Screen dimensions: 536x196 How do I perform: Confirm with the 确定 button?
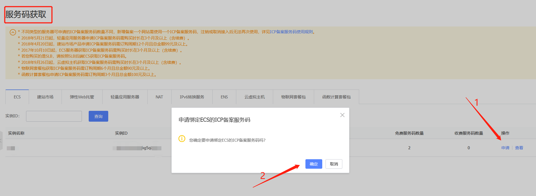[314, 164]
